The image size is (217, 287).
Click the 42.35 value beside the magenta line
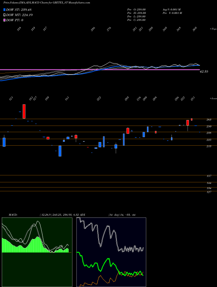(x=204, y=72)
